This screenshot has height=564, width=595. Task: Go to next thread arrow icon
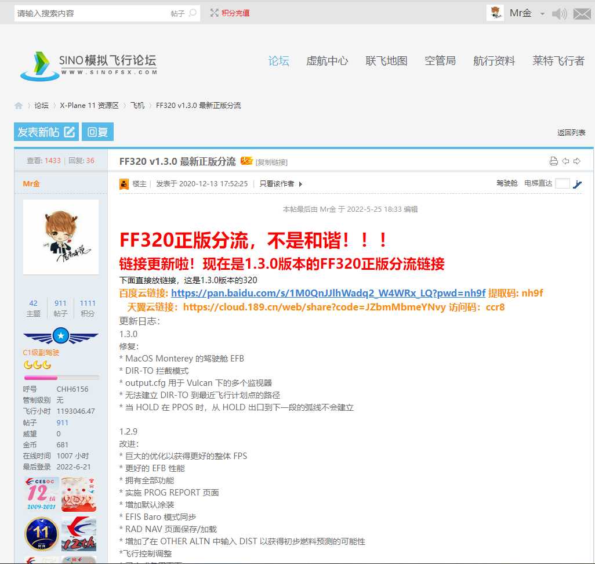point(577,161)
